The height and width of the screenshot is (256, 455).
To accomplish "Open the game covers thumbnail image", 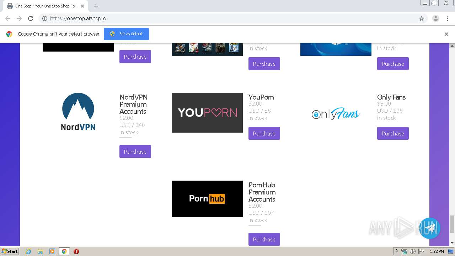I will [207, 49].
